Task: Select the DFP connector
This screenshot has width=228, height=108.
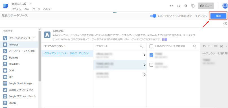Action: pyautogui.click(x=19, y=77)
